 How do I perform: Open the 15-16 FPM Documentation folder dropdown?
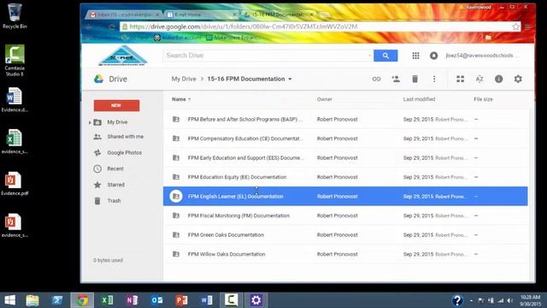point(290,80)
